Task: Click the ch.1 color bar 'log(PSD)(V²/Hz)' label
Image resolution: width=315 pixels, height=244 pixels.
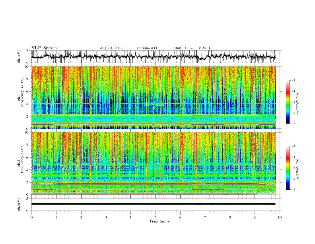Action: point(298,104)
